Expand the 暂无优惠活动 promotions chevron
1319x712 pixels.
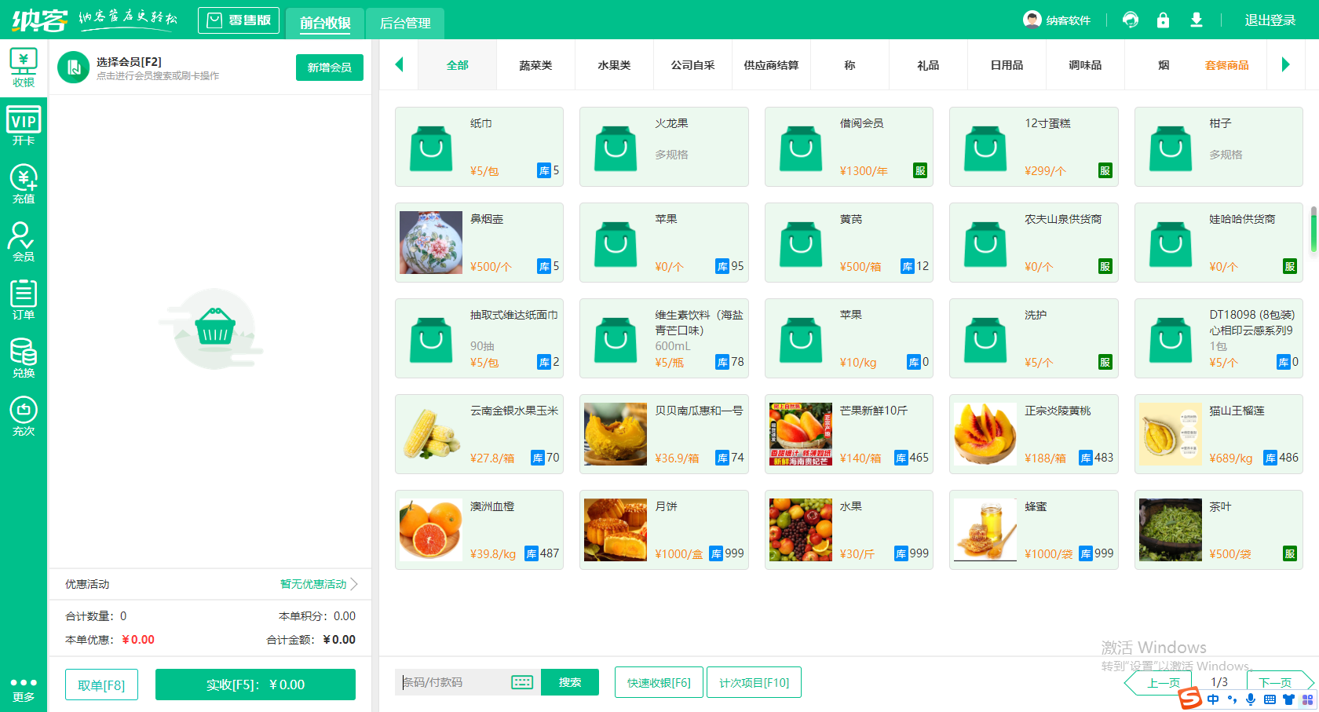point(354,584)
